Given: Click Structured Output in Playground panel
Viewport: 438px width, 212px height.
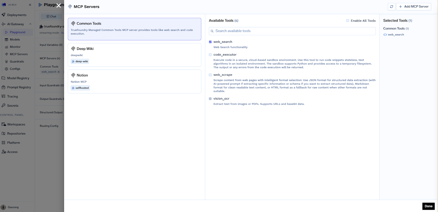Looking at the screenshot, I should coord(51,112).
